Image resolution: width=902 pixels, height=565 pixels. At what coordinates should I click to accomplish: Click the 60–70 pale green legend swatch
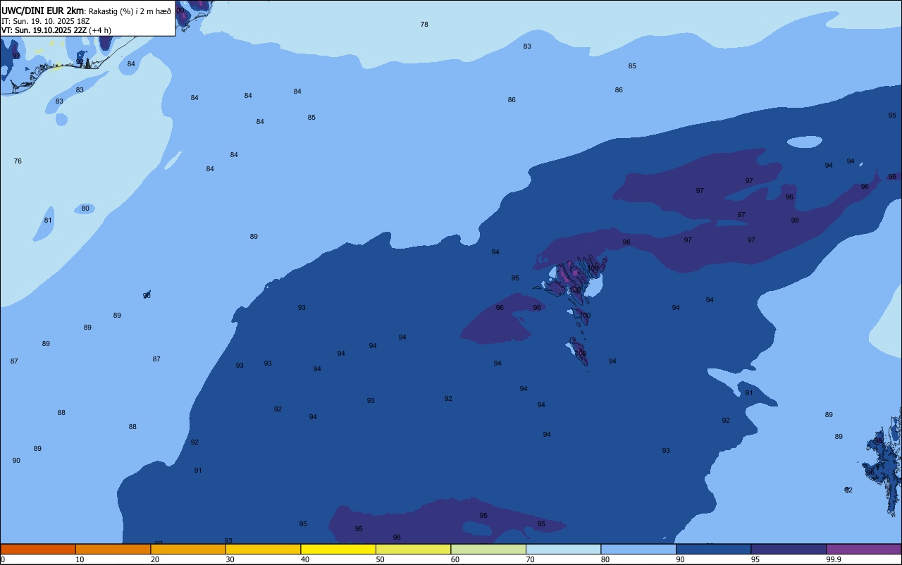pos(488,549)
